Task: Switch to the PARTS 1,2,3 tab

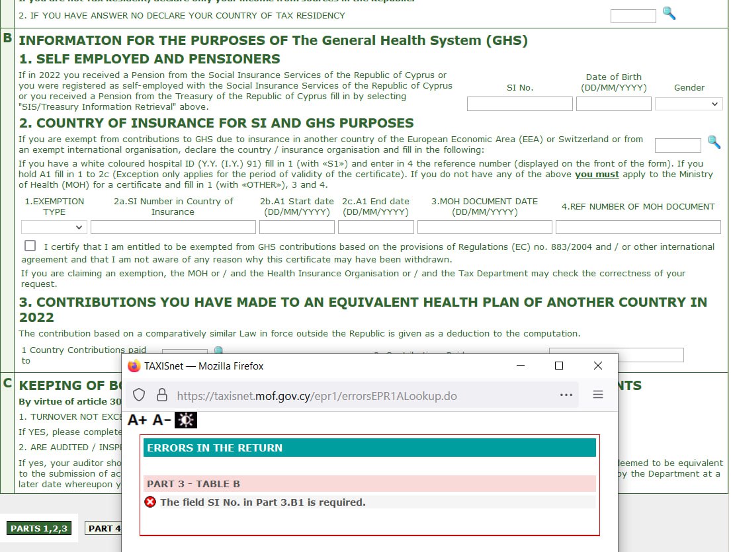Action: (39, 528)
